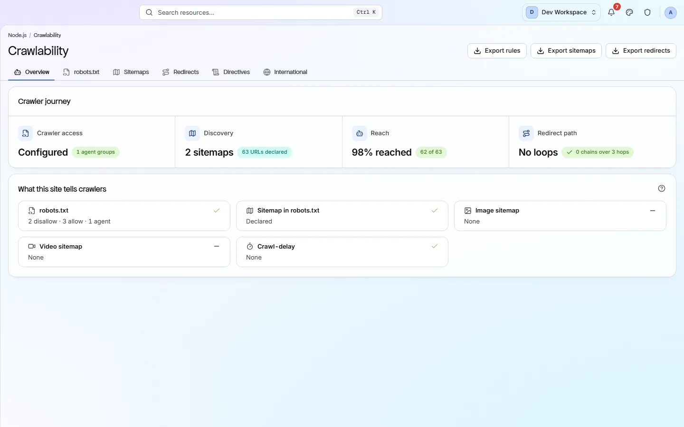Click the Sitemap in robots.txt map icon

[250, 211]
